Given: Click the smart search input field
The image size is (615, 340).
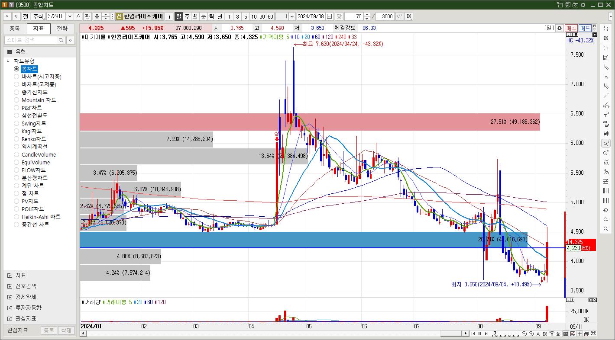Looking at the screenshot, I should point(31,40).
